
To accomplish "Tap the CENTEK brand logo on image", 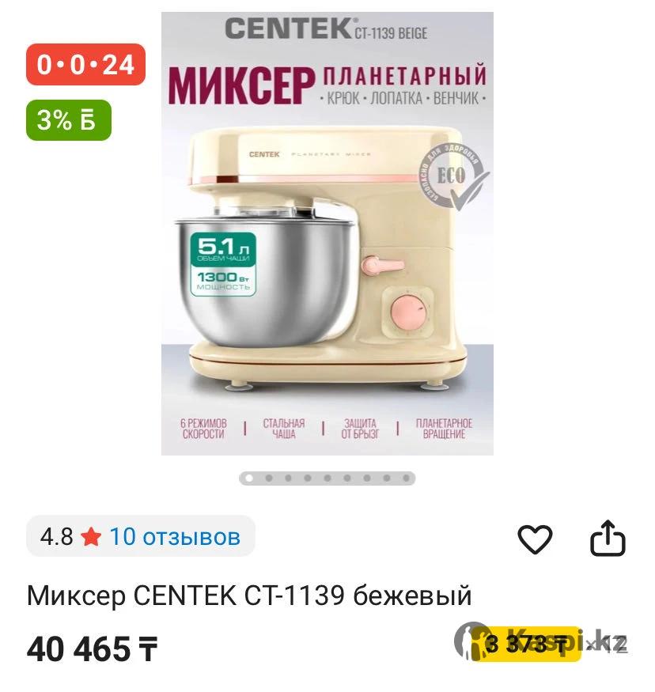I will pyautogui.click(x=289, y=28).
